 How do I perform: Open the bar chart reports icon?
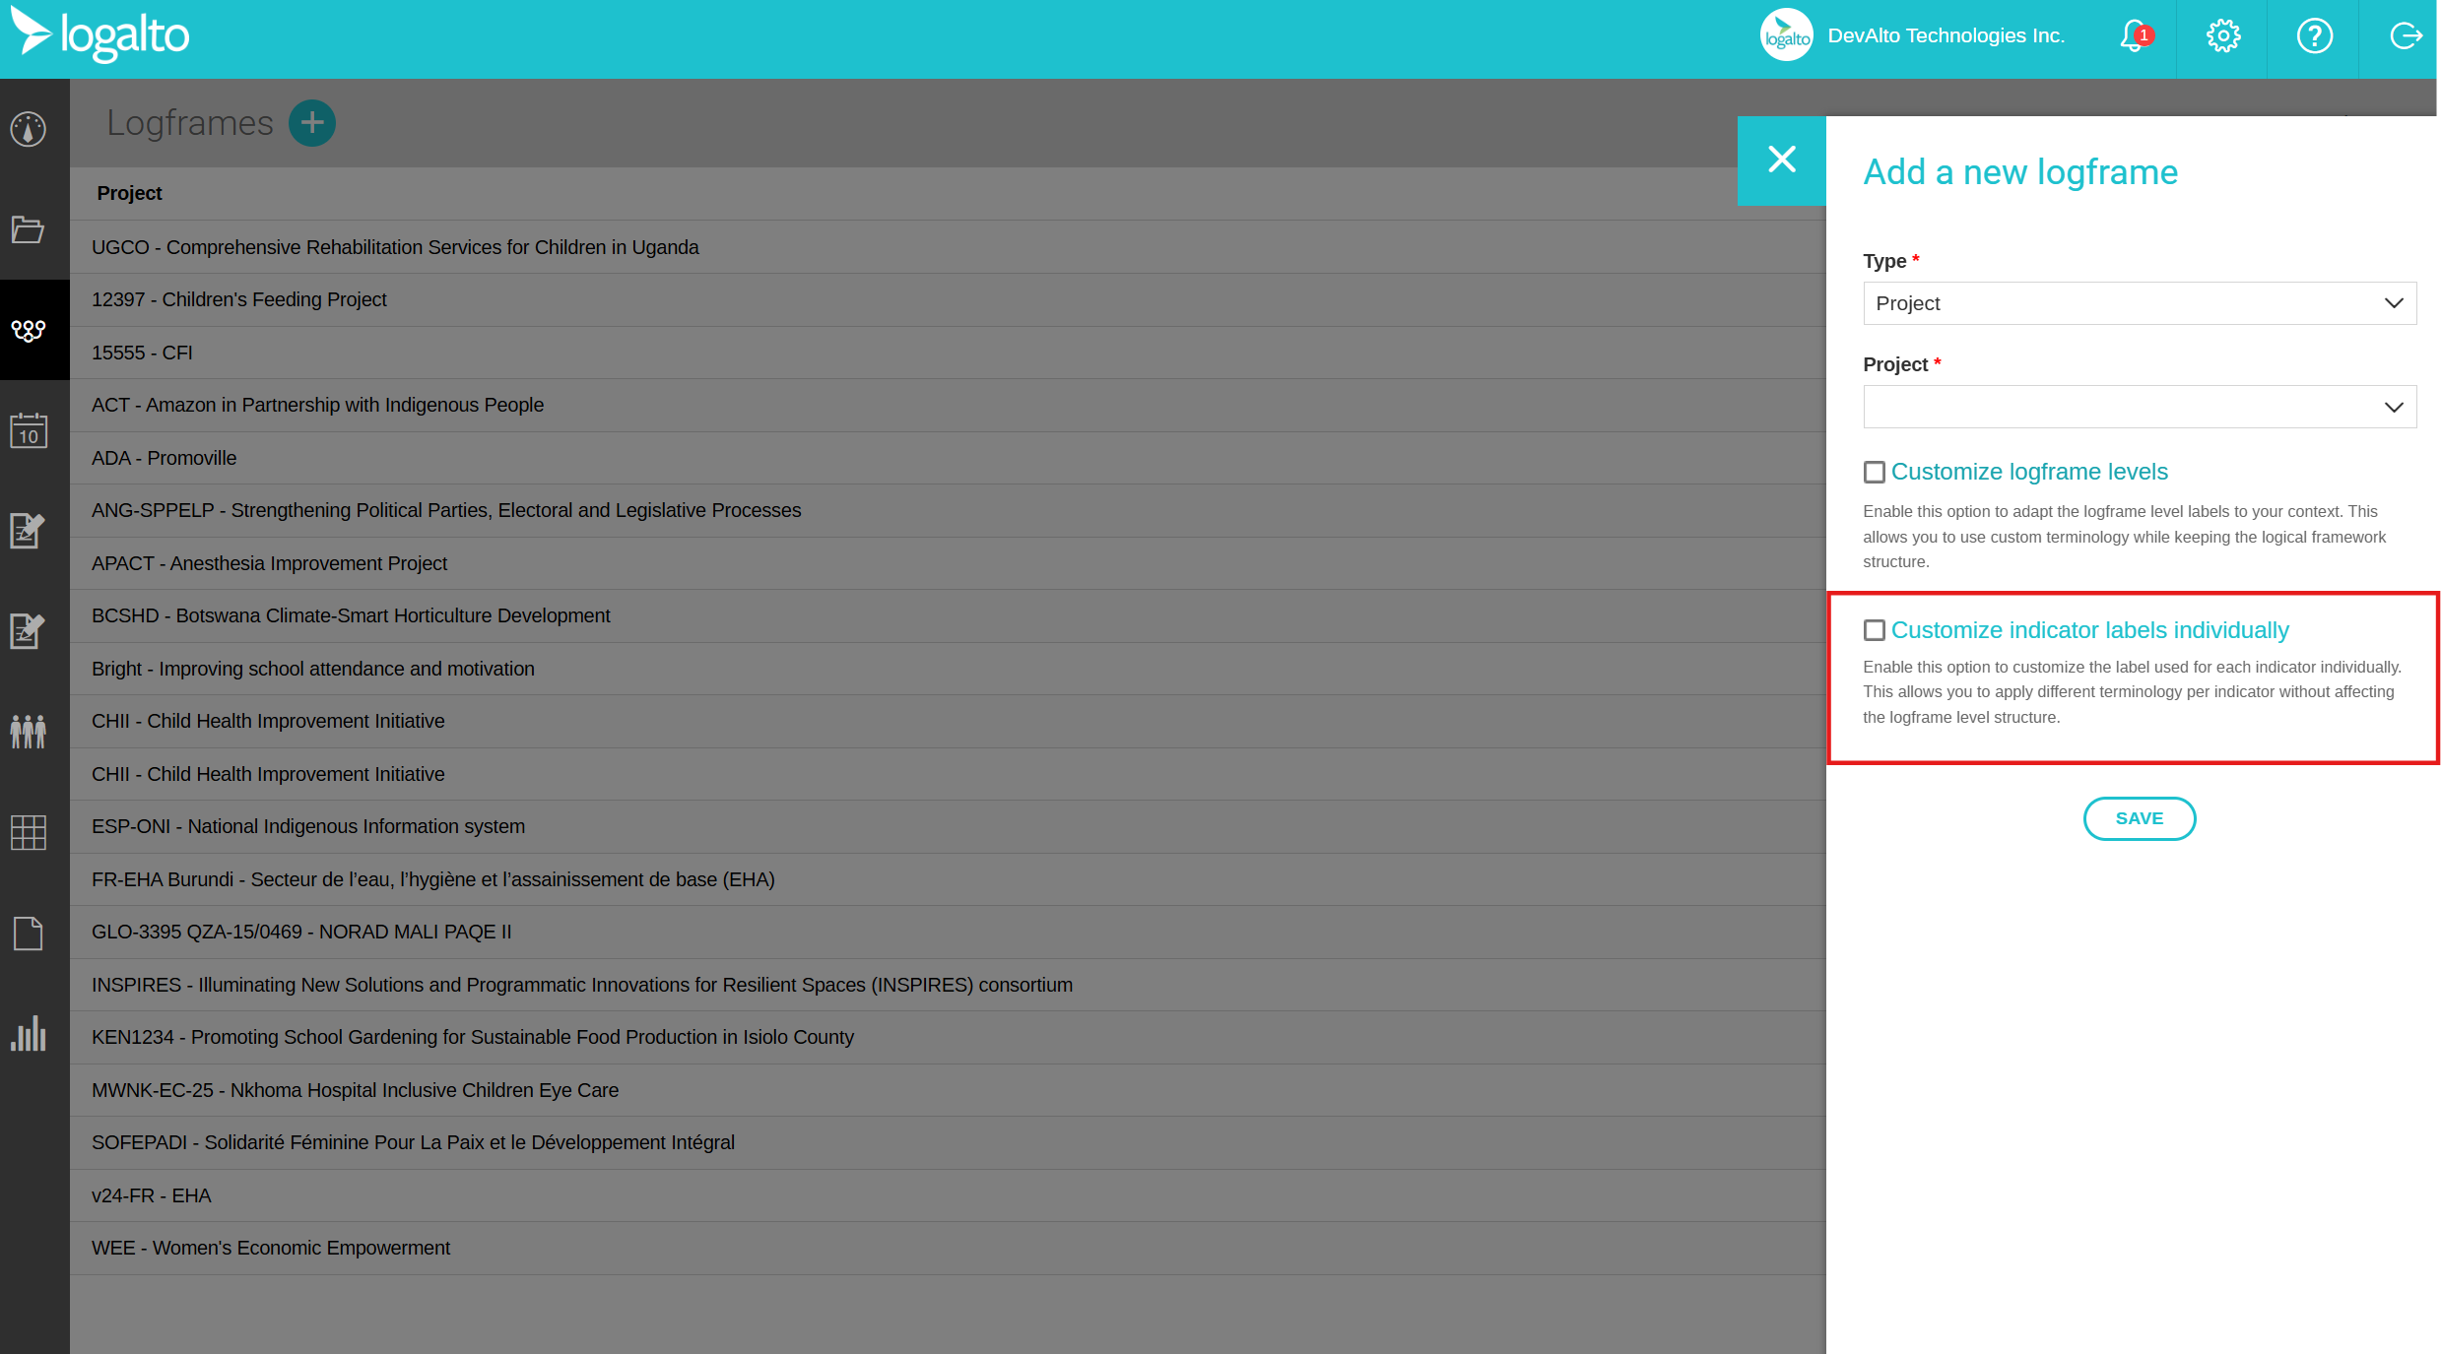tap(29, 1034)
